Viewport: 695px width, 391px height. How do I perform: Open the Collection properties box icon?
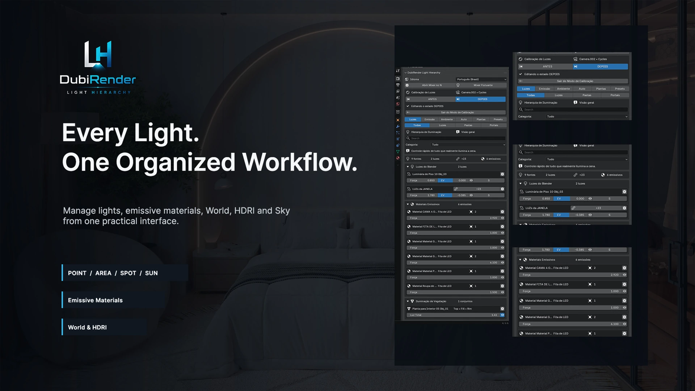point(398,112)
